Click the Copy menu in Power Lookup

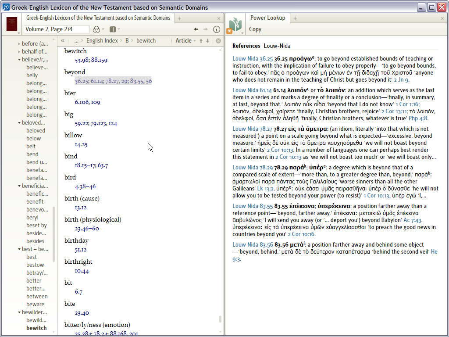tap(255, 29)
